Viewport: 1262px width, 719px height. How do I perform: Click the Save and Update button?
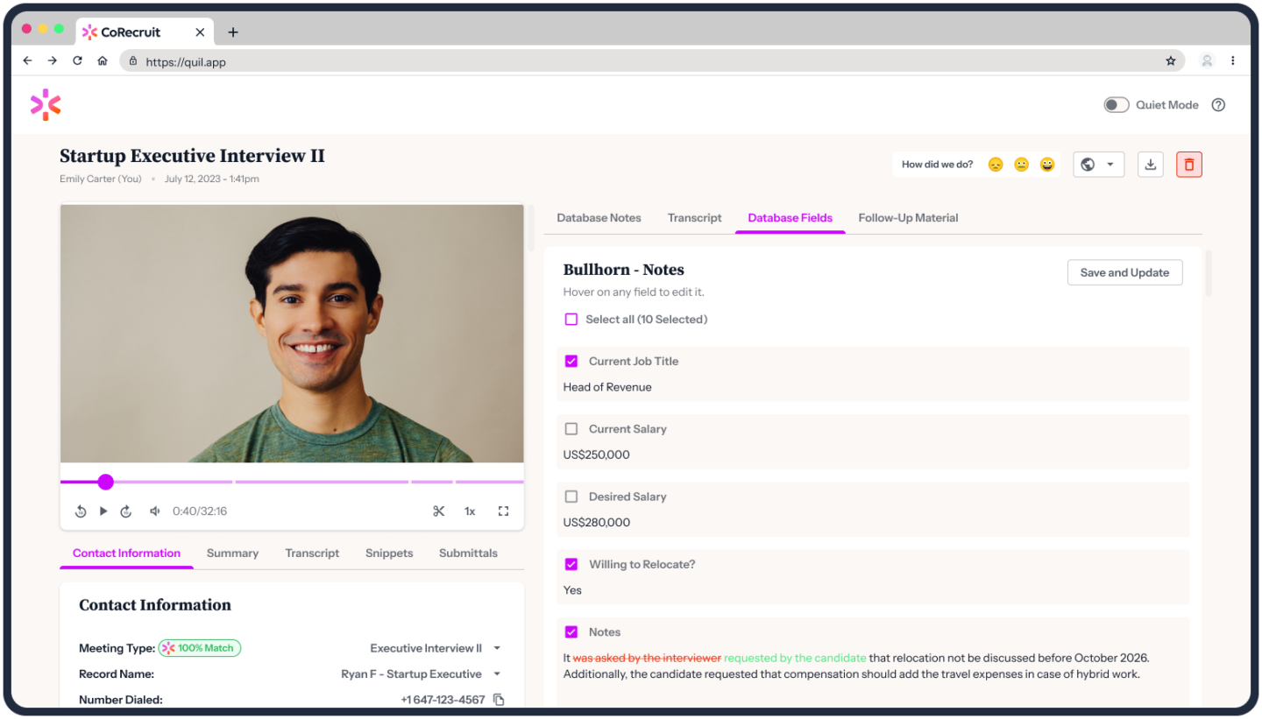tap(1124, 272)
